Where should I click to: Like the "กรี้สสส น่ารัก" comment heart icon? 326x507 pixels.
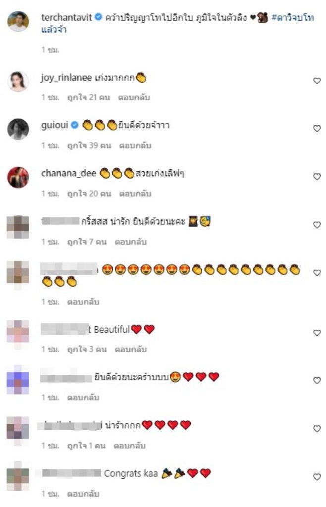click(317, 225)
